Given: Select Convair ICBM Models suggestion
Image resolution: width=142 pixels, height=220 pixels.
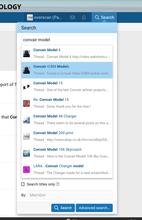Looking at the screenshot, I should click(67, 70).
